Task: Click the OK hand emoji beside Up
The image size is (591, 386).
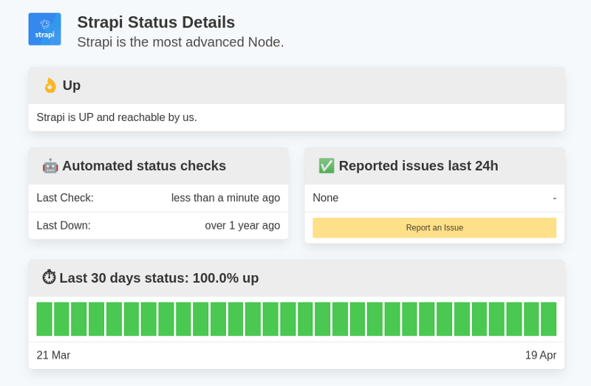Action: pos(49,86)
